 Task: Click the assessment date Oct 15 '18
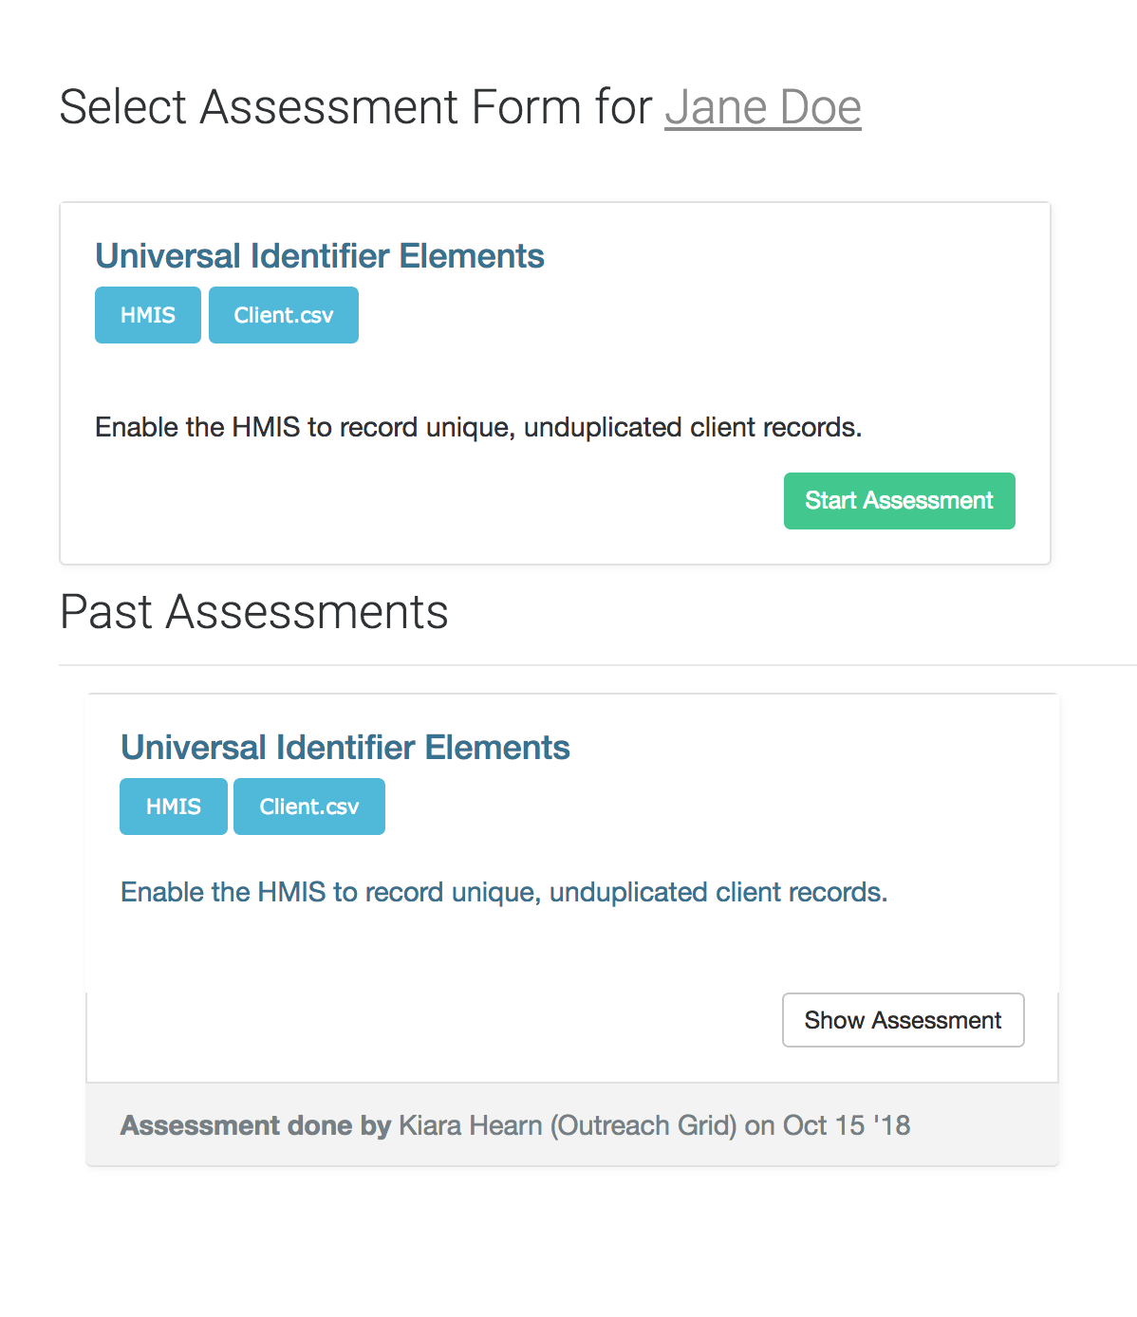click(847, 1125)
